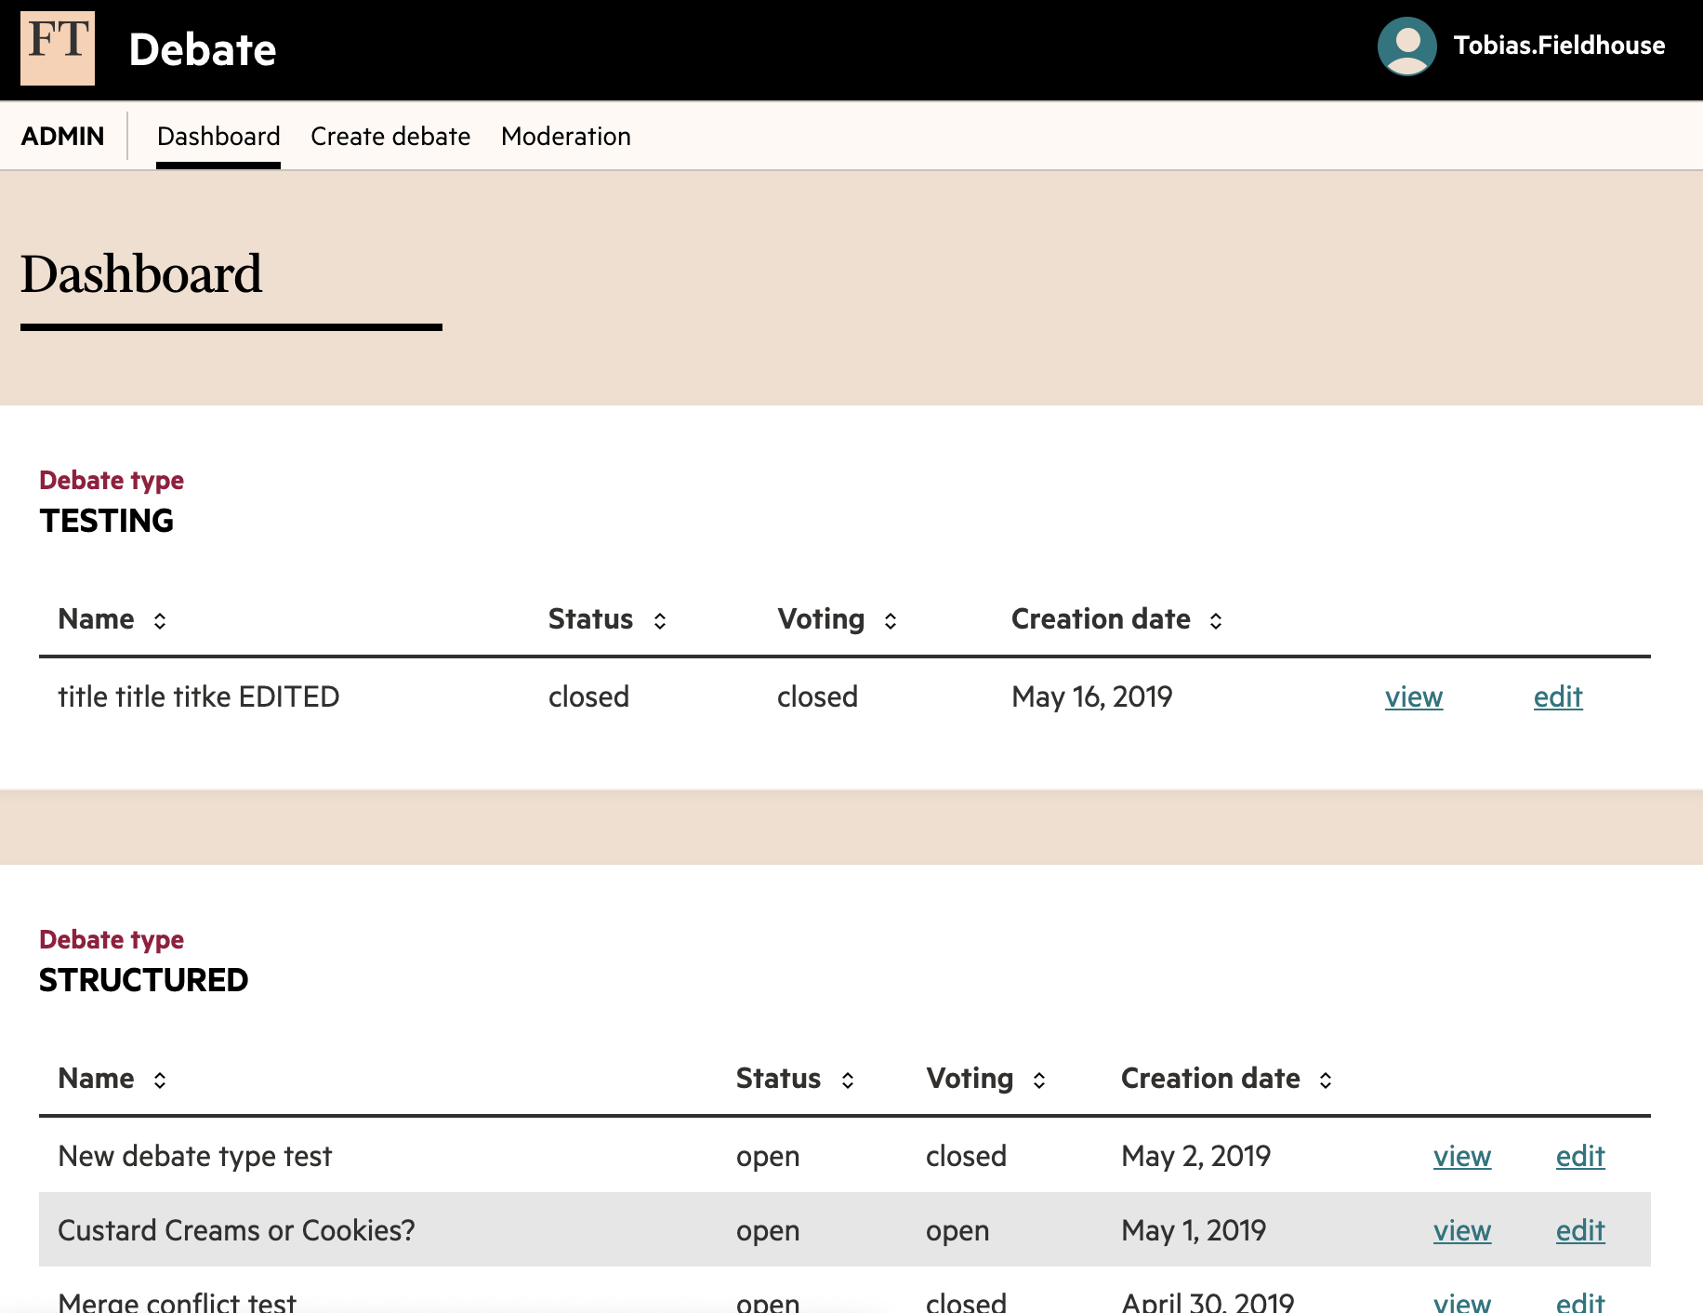Screen dimensions: 1703x1313
Task: View the 'title title titke EDITED' debate
Action: pyautogui.click(x=1413, y=697)
